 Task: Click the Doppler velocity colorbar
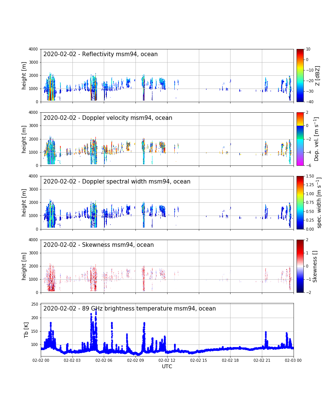(300, 139)
